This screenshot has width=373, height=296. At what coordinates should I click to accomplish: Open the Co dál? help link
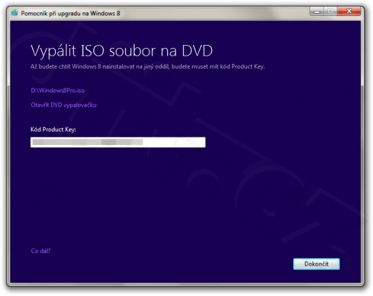coord(41,251)
